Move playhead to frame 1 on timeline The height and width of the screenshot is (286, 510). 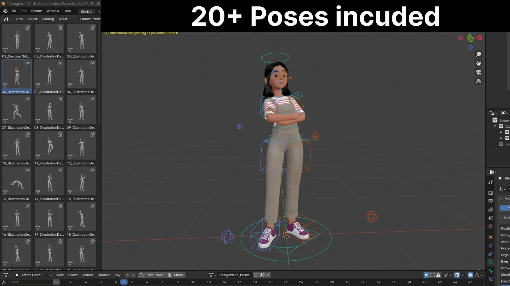click(124, 282)
